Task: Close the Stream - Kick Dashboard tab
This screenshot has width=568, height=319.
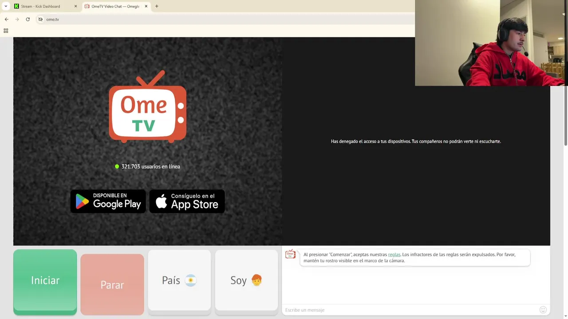Action: 75,6
